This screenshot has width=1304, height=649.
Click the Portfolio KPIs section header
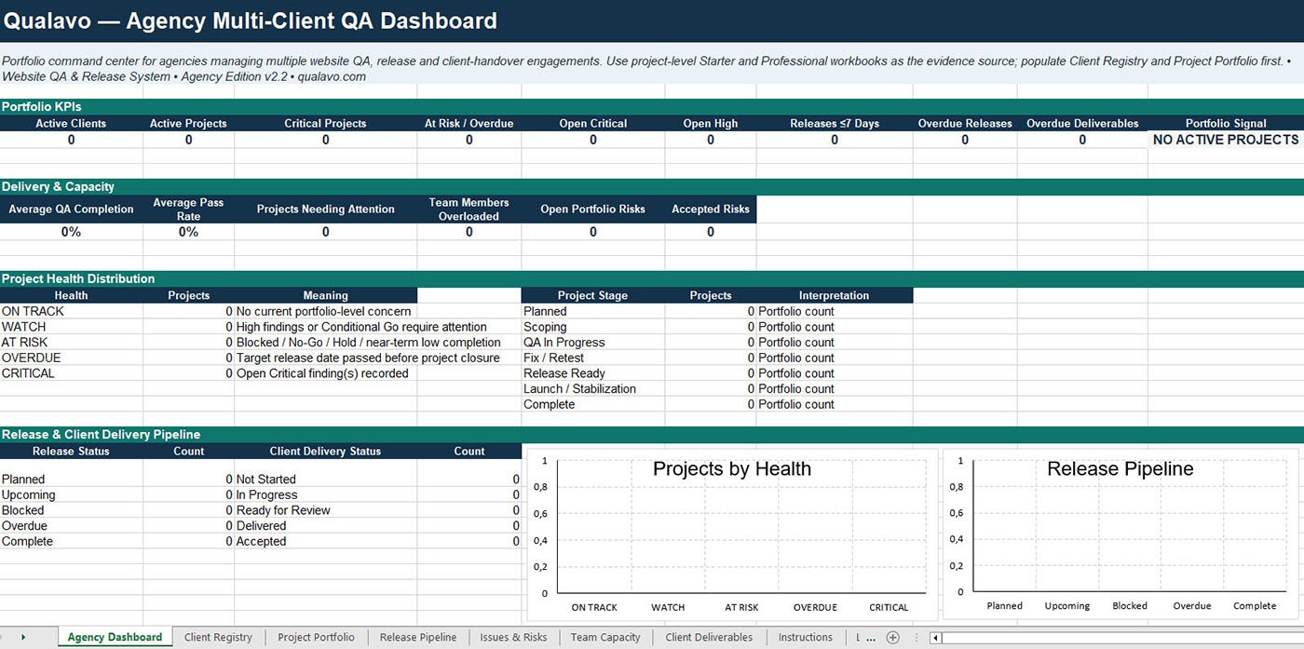[652, 107]
